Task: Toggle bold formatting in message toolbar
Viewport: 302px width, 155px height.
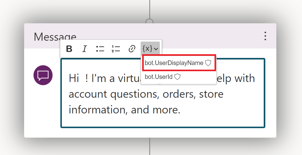Action: (69, 49)
